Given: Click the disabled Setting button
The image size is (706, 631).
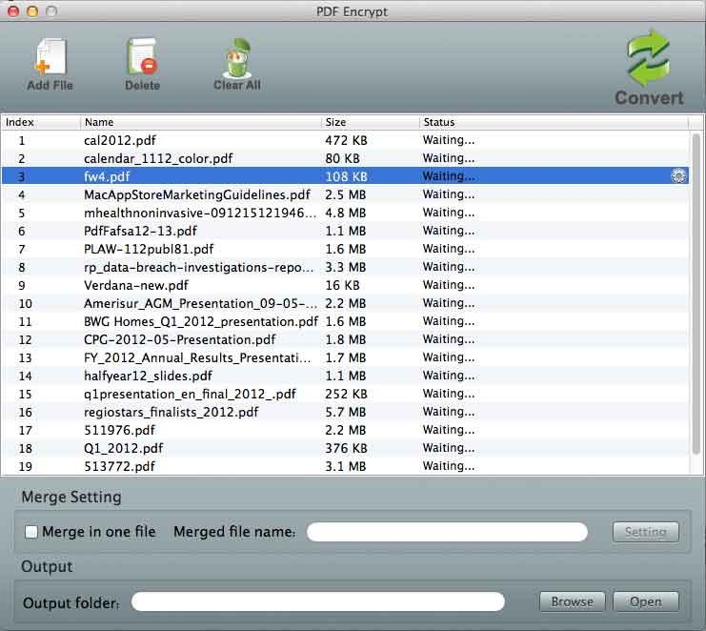Looking at the screenshot, I should click(645, 532).
